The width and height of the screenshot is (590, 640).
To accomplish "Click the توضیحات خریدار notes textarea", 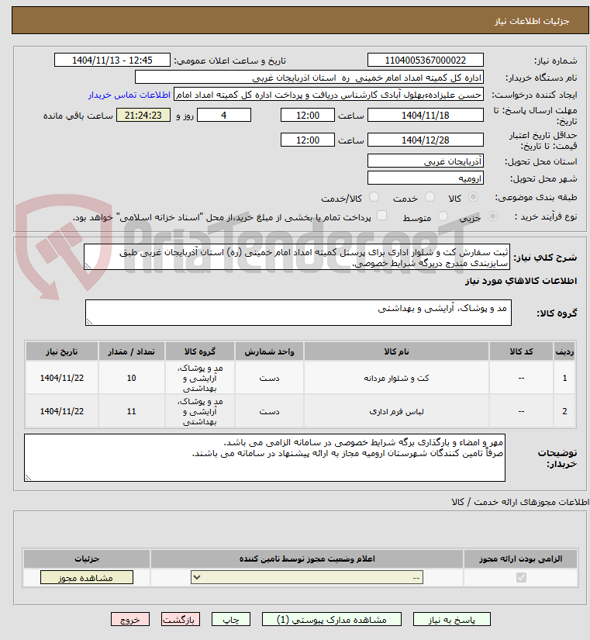I will point(264,458).
